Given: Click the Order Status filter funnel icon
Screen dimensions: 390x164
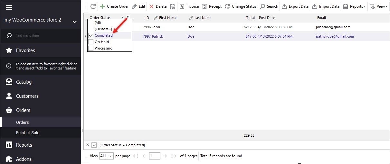Looking at the screenshot, I should [128, 18].
